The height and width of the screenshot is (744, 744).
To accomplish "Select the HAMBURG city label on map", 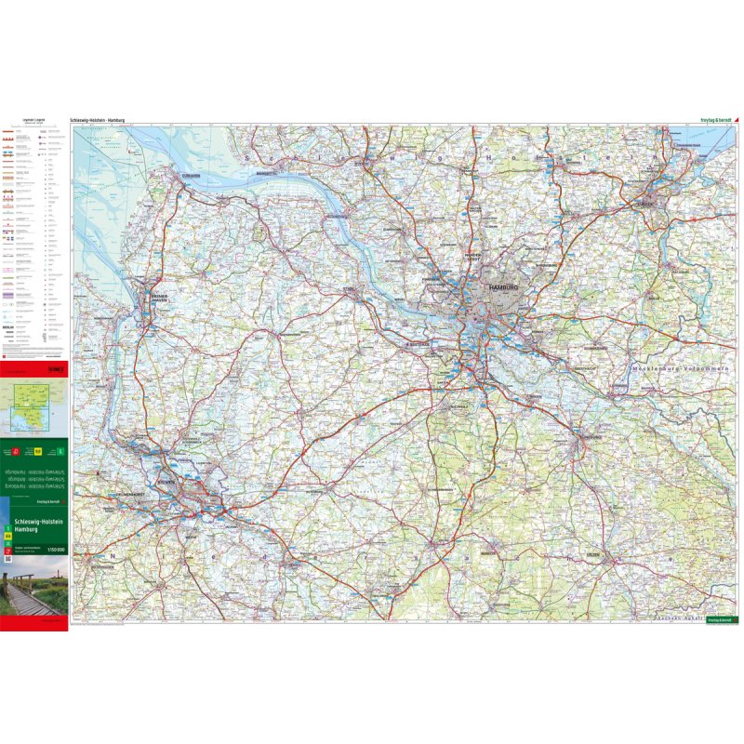I will (x=502, y=288).
